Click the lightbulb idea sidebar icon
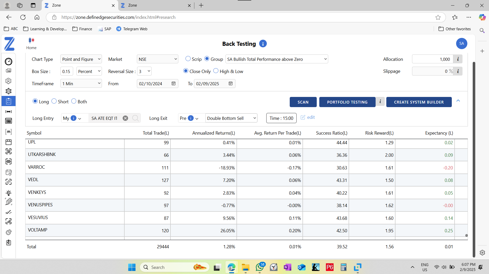The width and height of the screenshot is (489, 274). coord(8,193)
